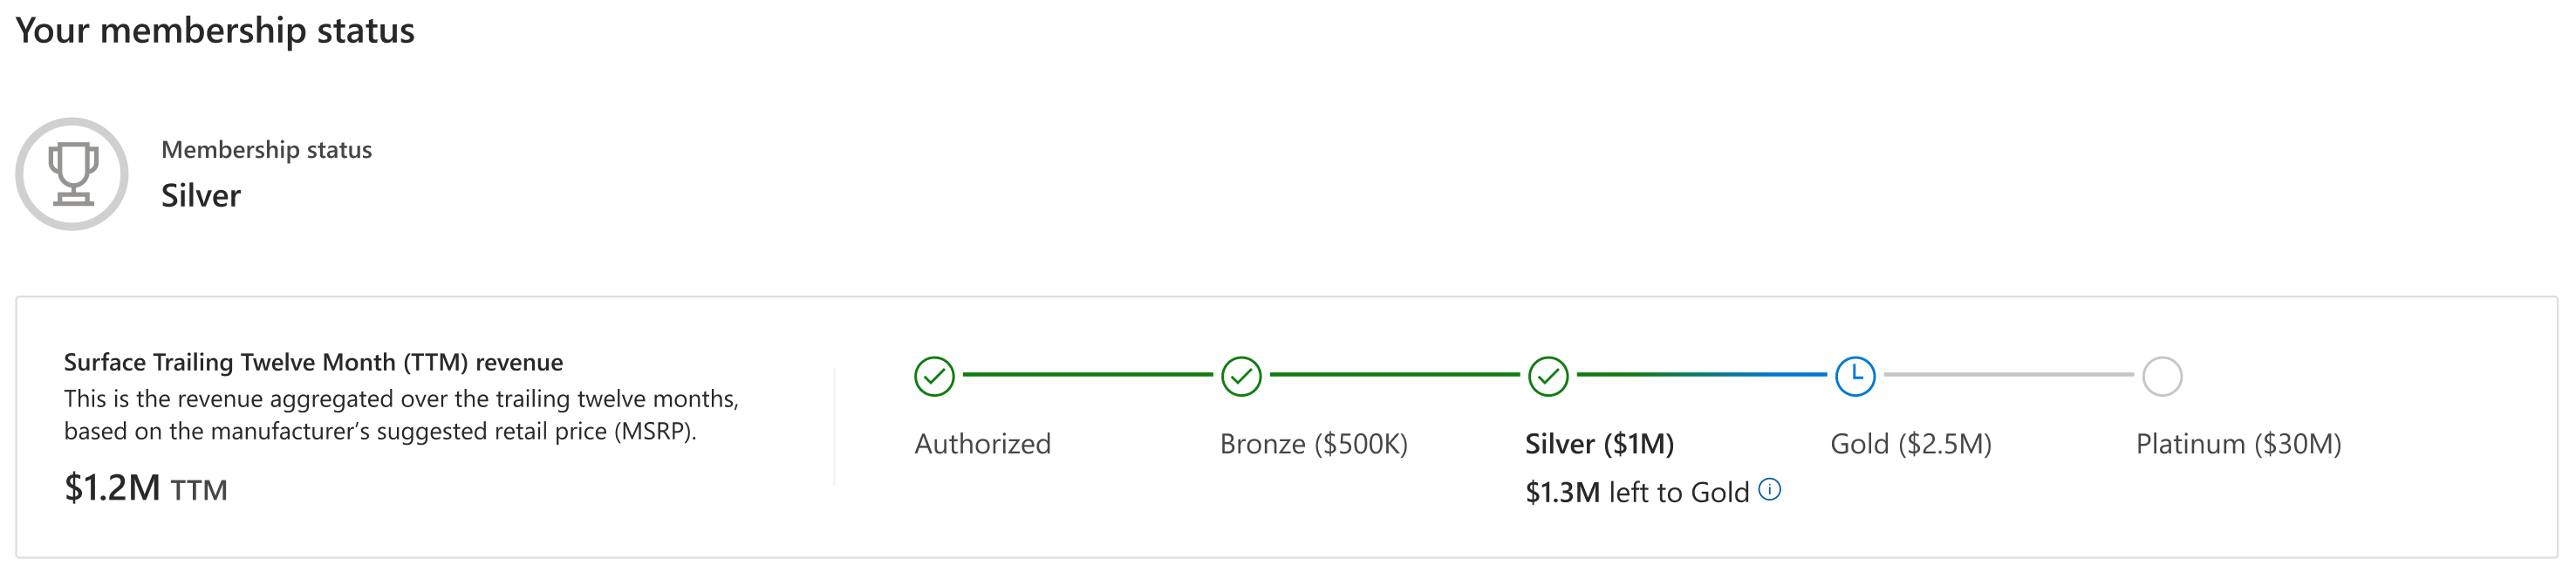Select the Bronze ($500K) label

point(1313,444)
